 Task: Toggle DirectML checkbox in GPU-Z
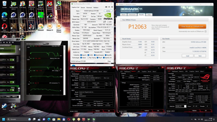click(106, 55)
